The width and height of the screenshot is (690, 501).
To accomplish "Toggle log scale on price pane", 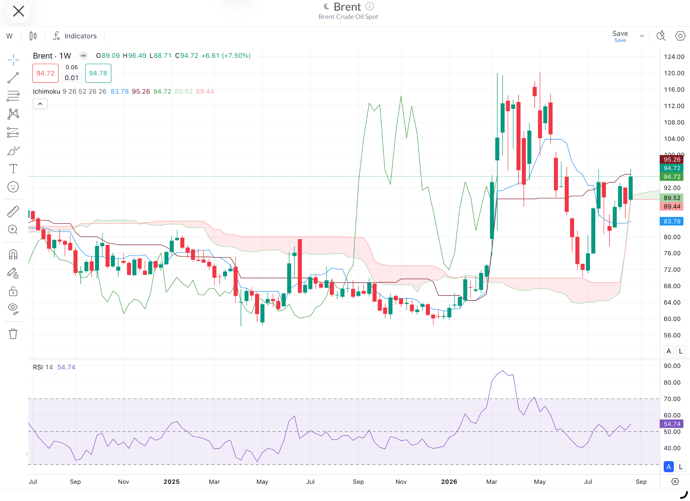I will (x=681, y=351).
